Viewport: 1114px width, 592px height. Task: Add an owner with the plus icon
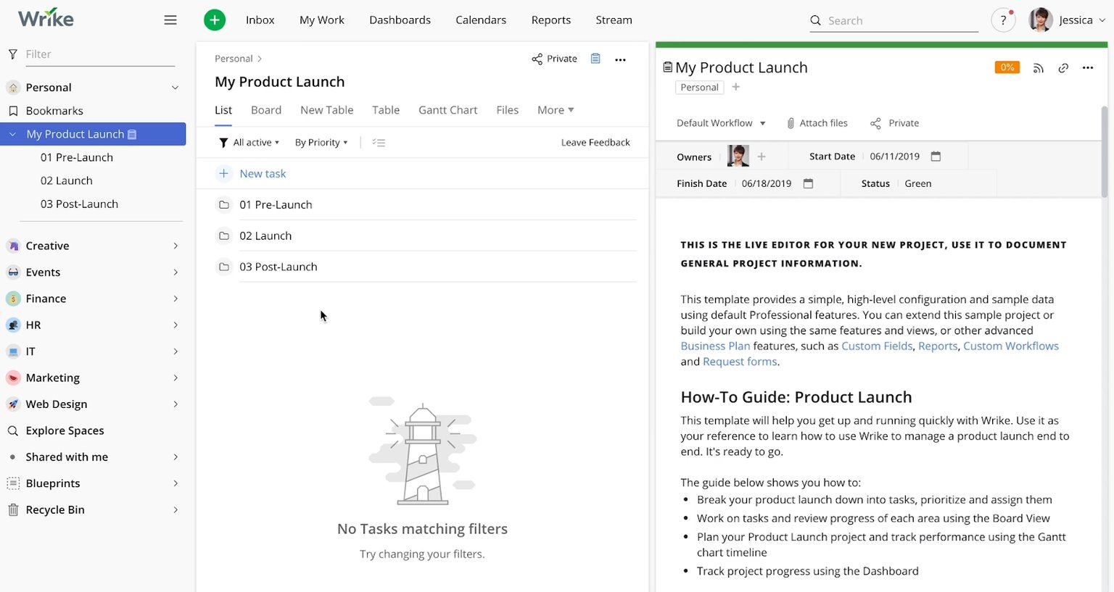pos(762,157)
